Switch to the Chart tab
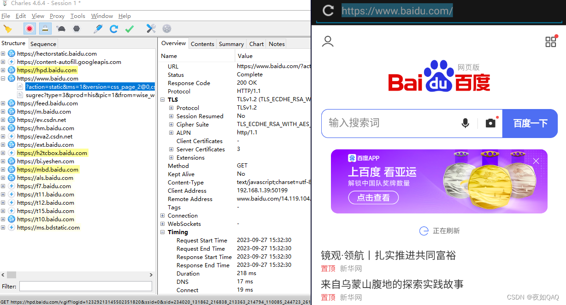 pos(256,44)
